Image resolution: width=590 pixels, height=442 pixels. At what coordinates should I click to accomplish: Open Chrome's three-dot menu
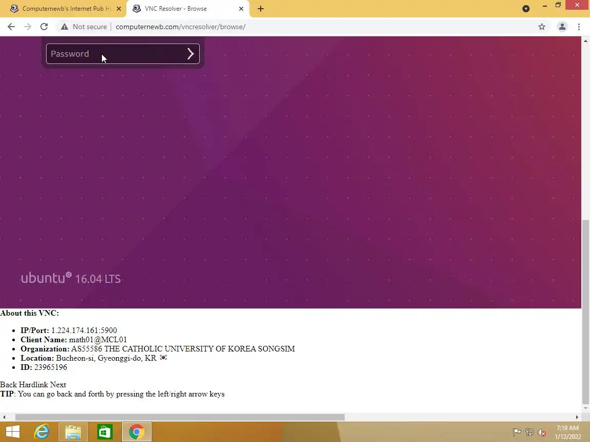(579, 27)
